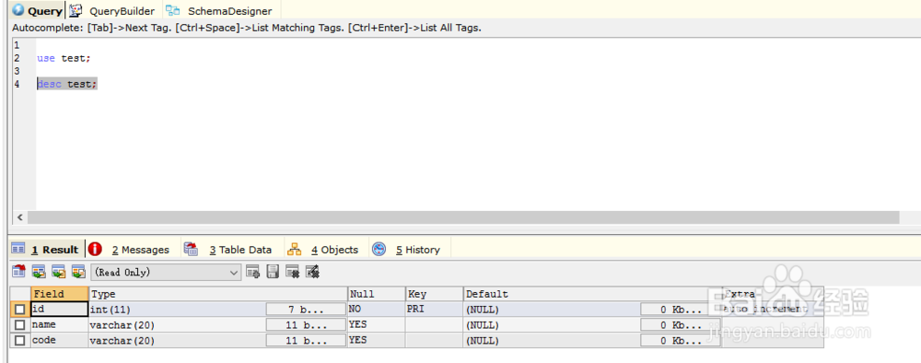The image size is (921, 363).
Task: Click the 11 b... button in the code row
Action: tap(306, 340)
